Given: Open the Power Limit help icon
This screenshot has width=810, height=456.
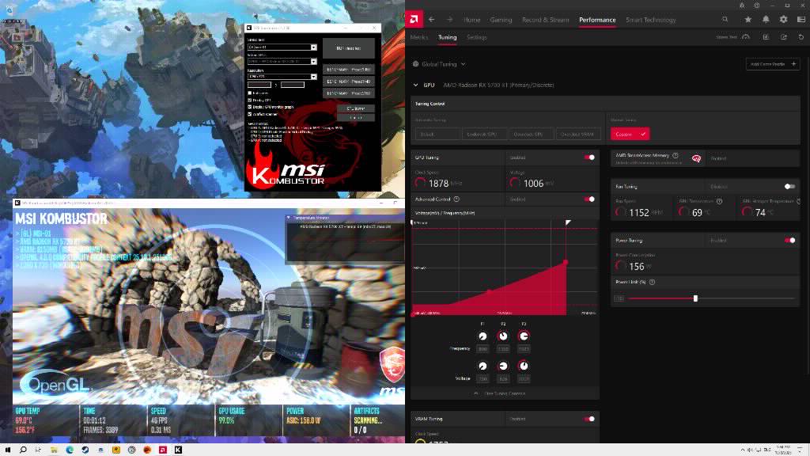Looking at the screenshot, I should (x=652, y=283).
